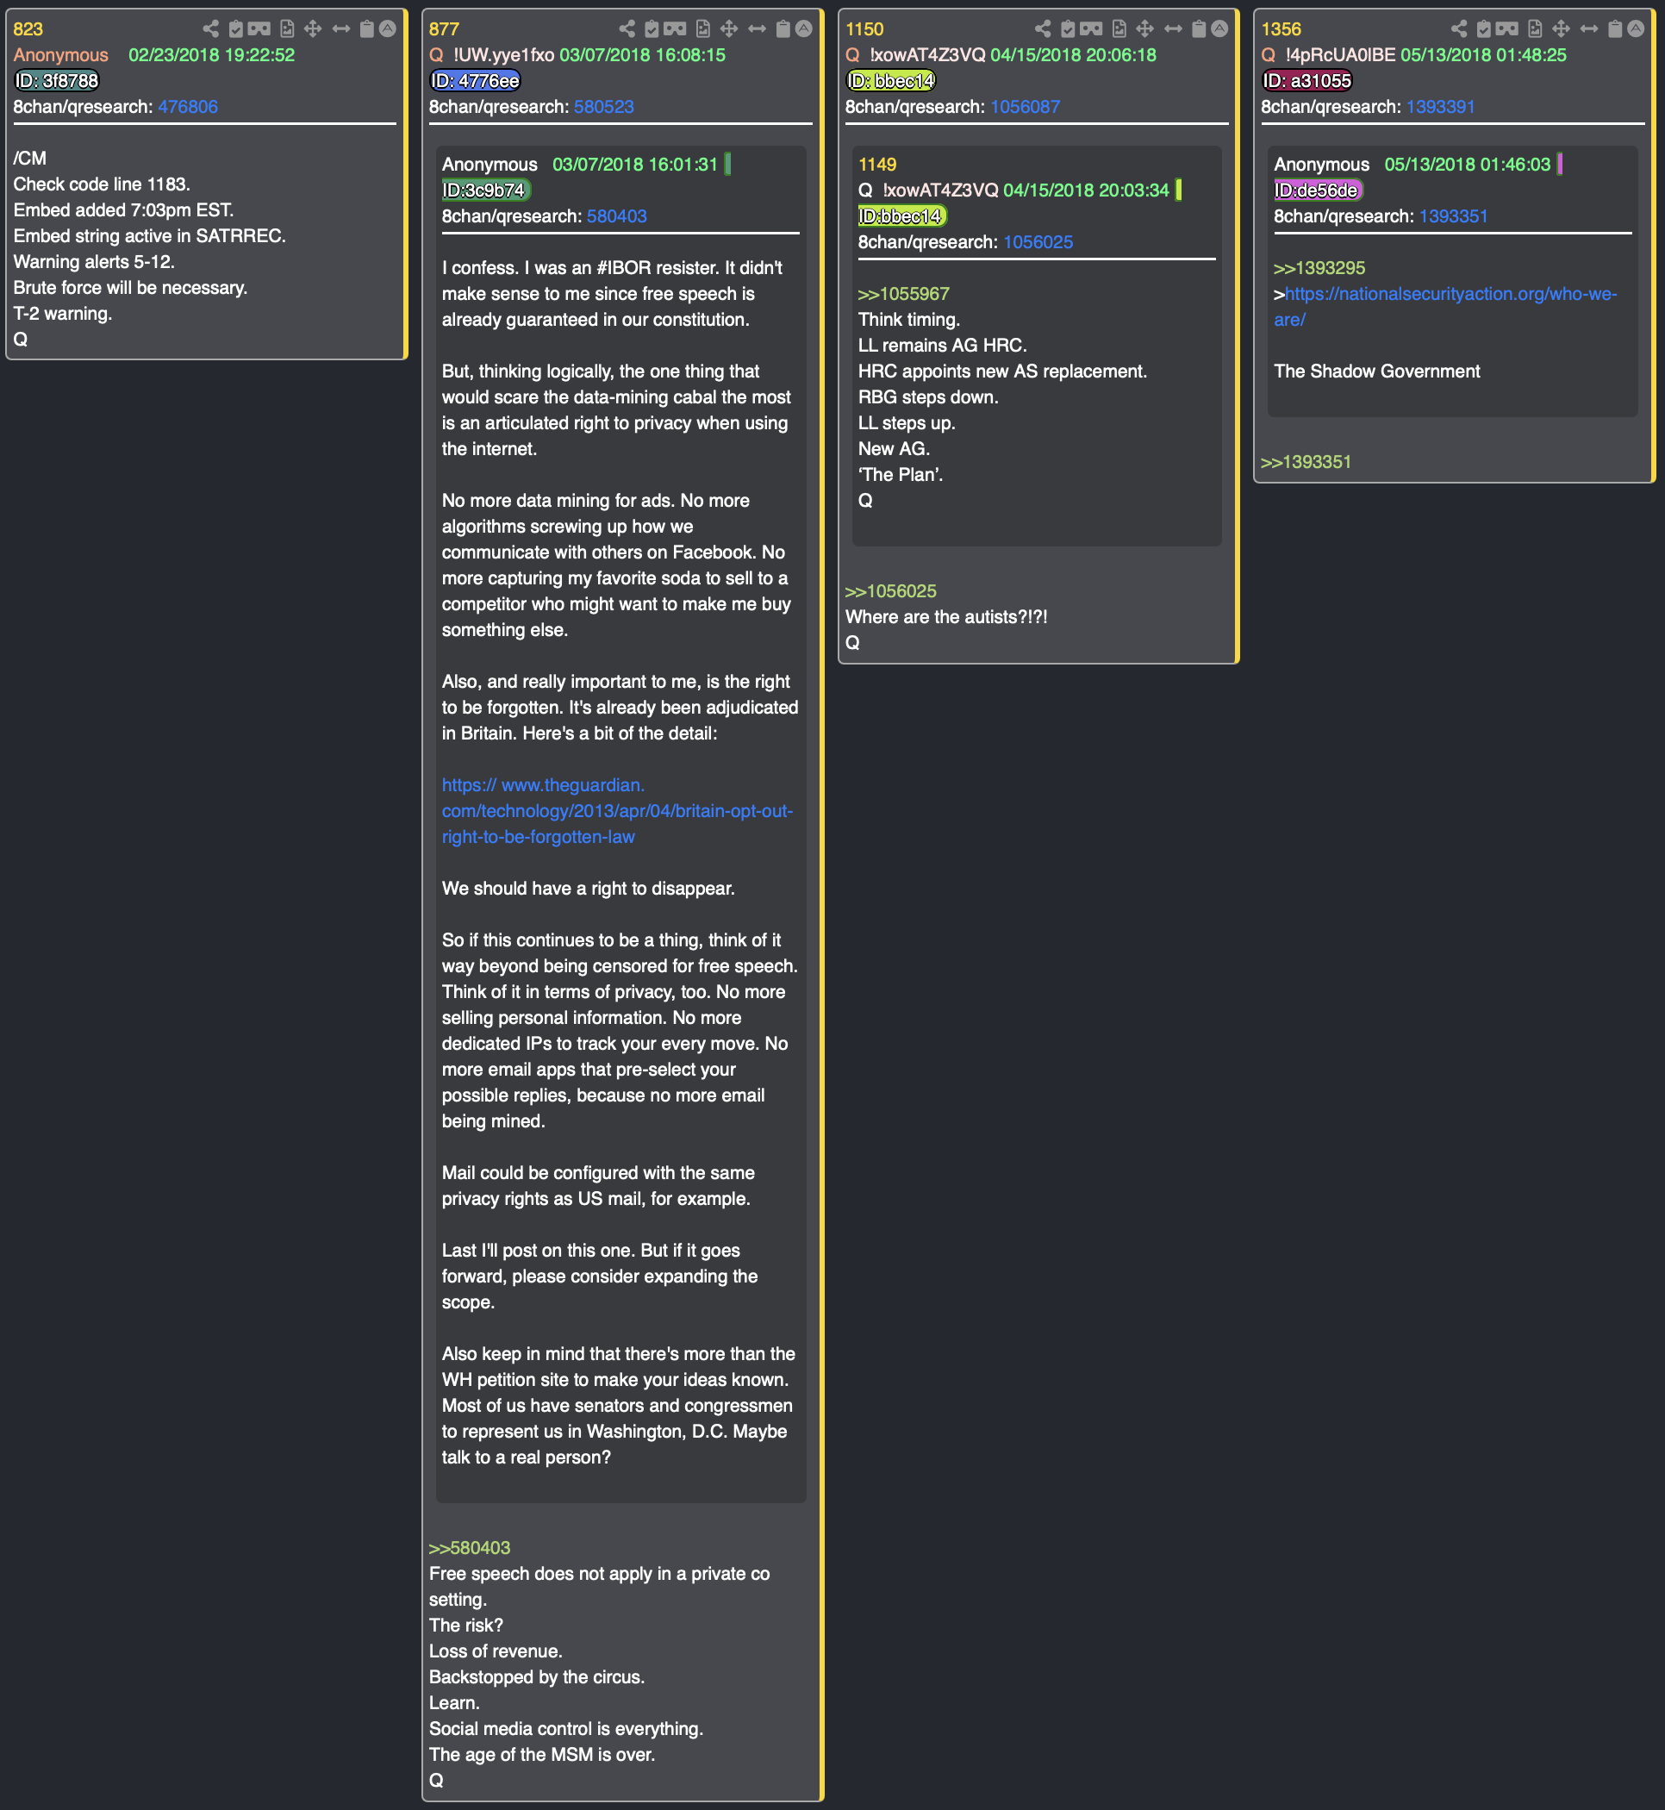Click circled A icon on post 1150
Viewport: 1665px width, 1810px height.
point(1219,28)
